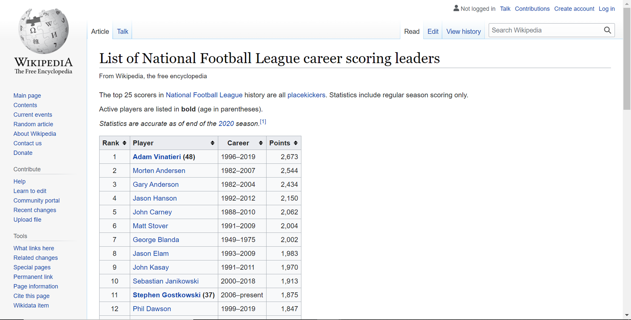The image size is (631, 320).
Task: Sort table by Rank column arrows
Action: [124, 143]
